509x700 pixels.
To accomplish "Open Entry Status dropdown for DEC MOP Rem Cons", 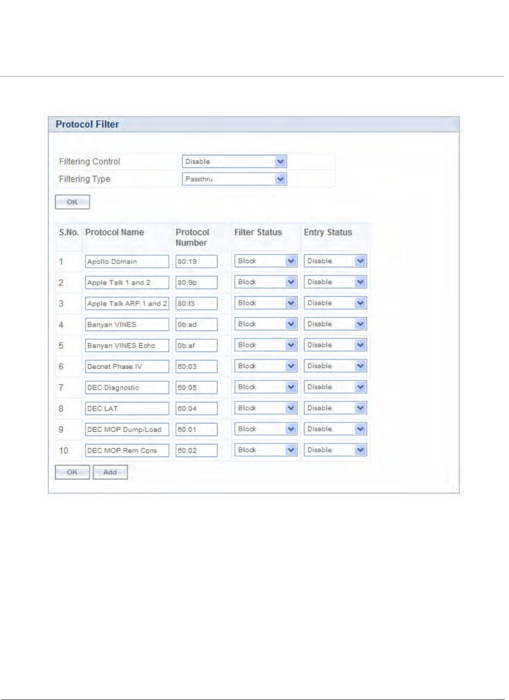I will [x=335, y=450].
